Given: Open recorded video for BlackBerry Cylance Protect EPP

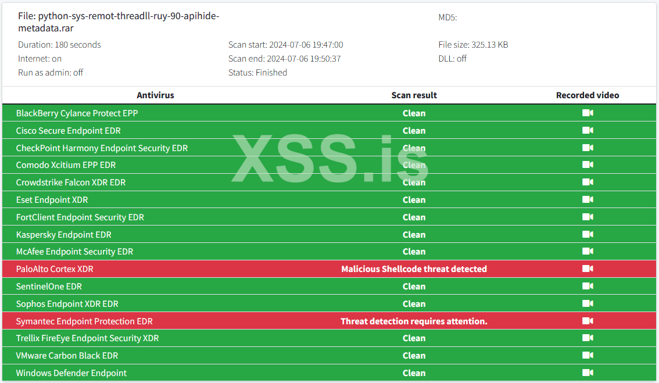Looking at the screenshot, I should tap(588, 113).
